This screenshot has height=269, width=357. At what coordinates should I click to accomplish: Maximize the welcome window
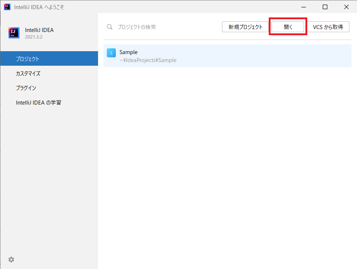[325, 7]
